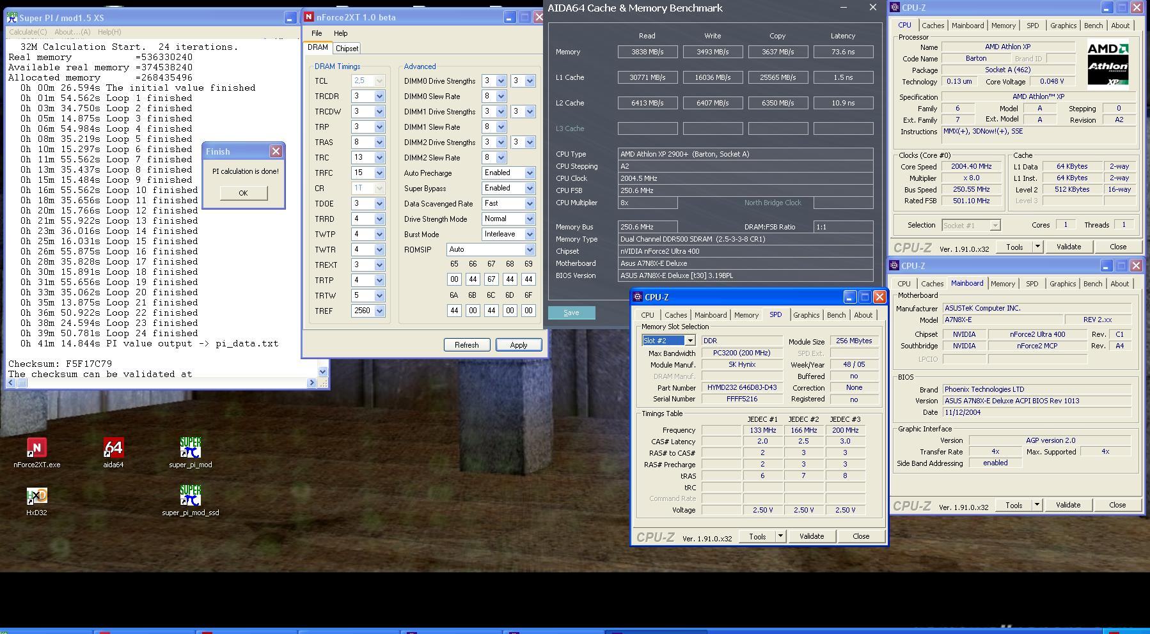Click the AMD Athlon XP logo image
1150x634 pixels.
(x=1108, y=63)
